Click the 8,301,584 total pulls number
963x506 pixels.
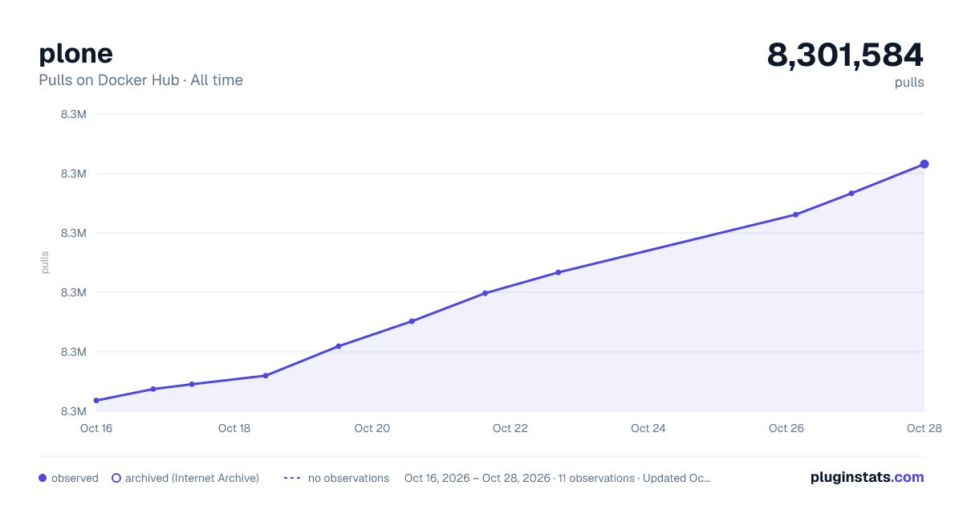[845, 55]
